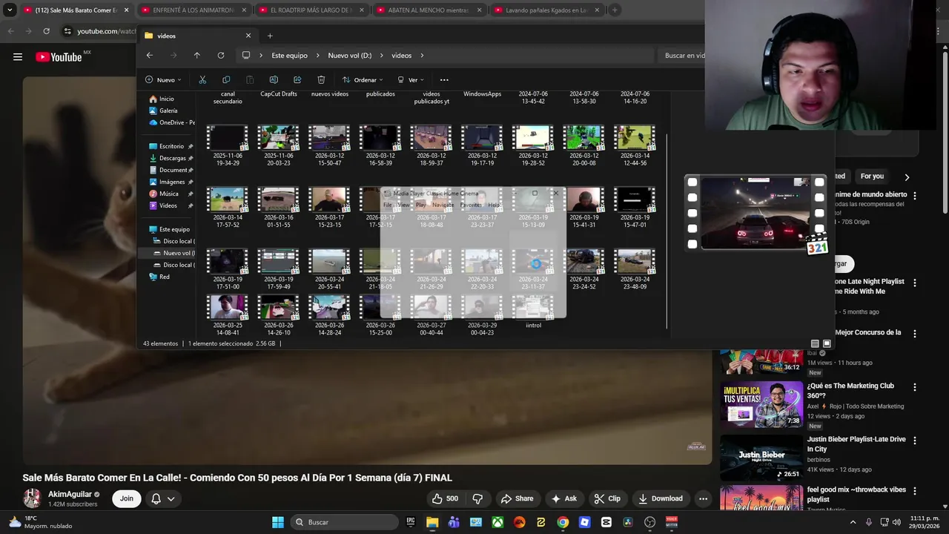Open OBS Studio from taskbar
The image size is (949, 534).
tap(650, 522)
